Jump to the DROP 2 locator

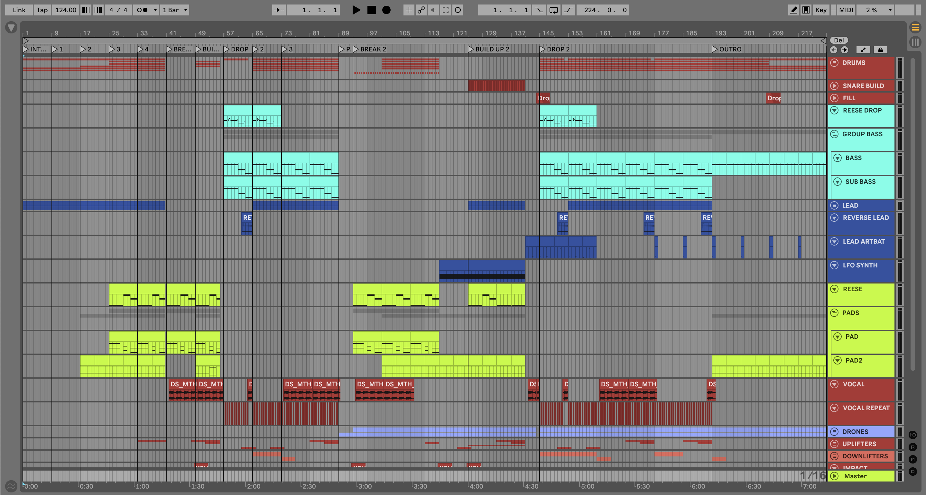click(542, 49)
